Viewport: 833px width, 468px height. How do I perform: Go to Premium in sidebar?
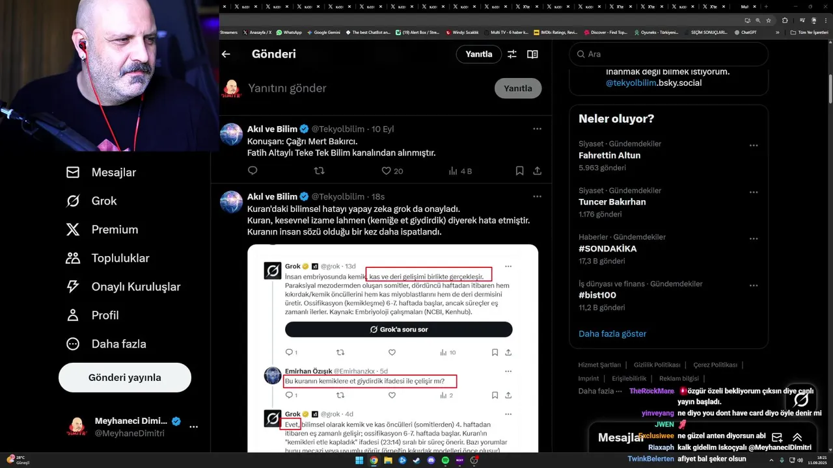click(102, 229)
